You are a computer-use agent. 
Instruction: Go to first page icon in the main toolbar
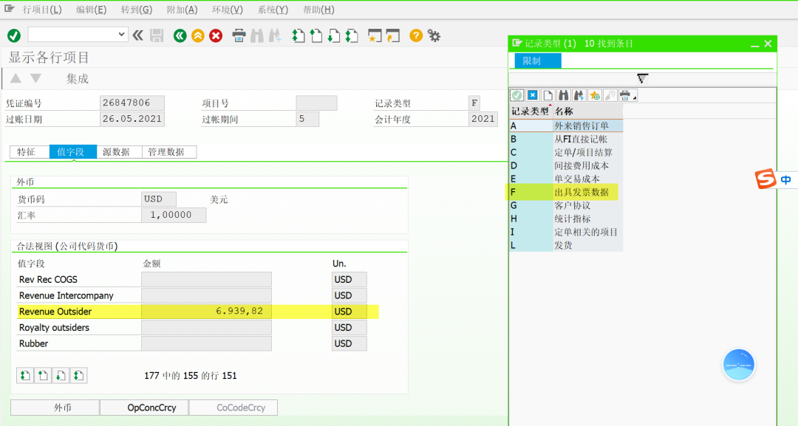pos(299,35)
